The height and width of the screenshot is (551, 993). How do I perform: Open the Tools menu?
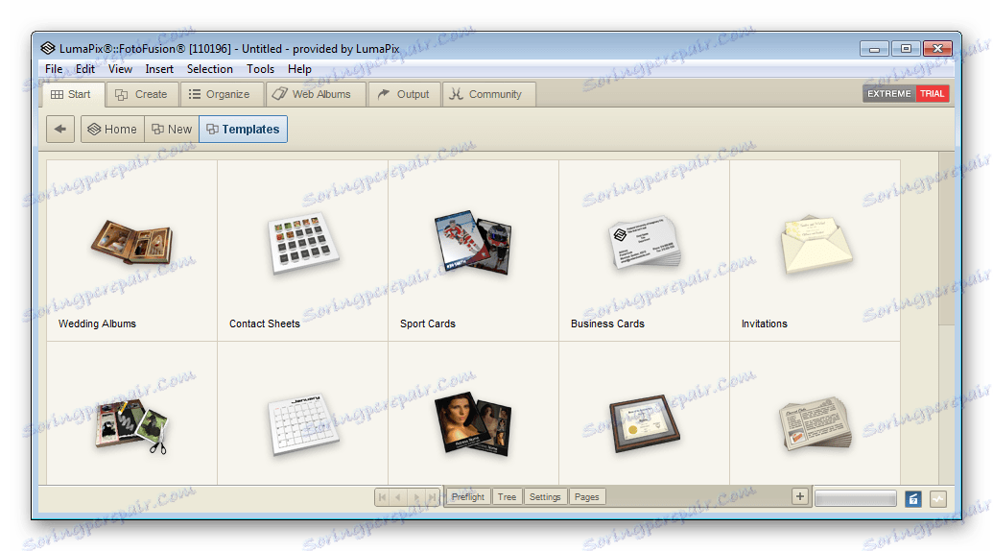click(x=260, y=69)
